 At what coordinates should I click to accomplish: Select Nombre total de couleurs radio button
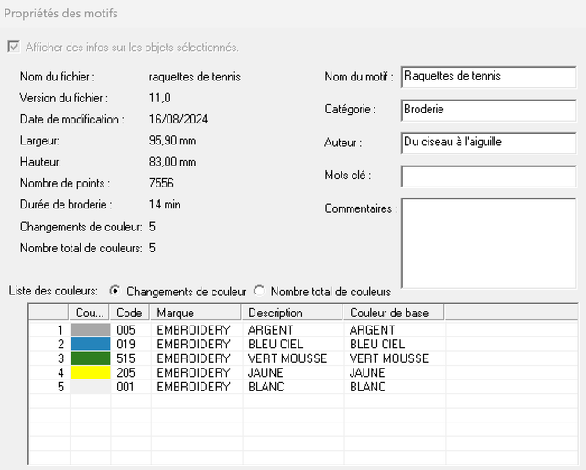click(x=259, y=291)
